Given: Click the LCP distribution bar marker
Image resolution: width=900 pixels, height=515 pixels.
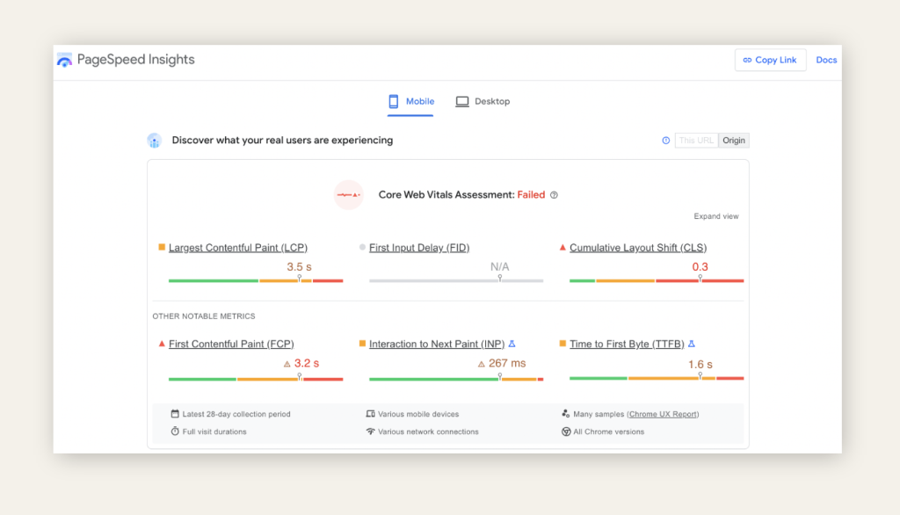Looking at the screenshot, I should pos(299,279).
